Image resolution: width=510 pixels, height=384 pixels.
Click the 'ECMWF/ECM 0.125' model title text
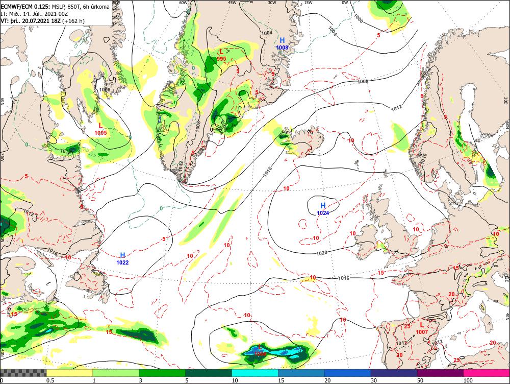coord(25,7)
